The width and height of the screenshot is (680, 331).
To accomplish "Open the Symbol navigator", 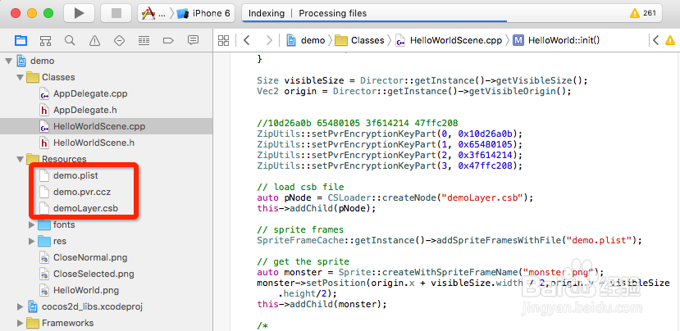I will (x=46, y=40).
